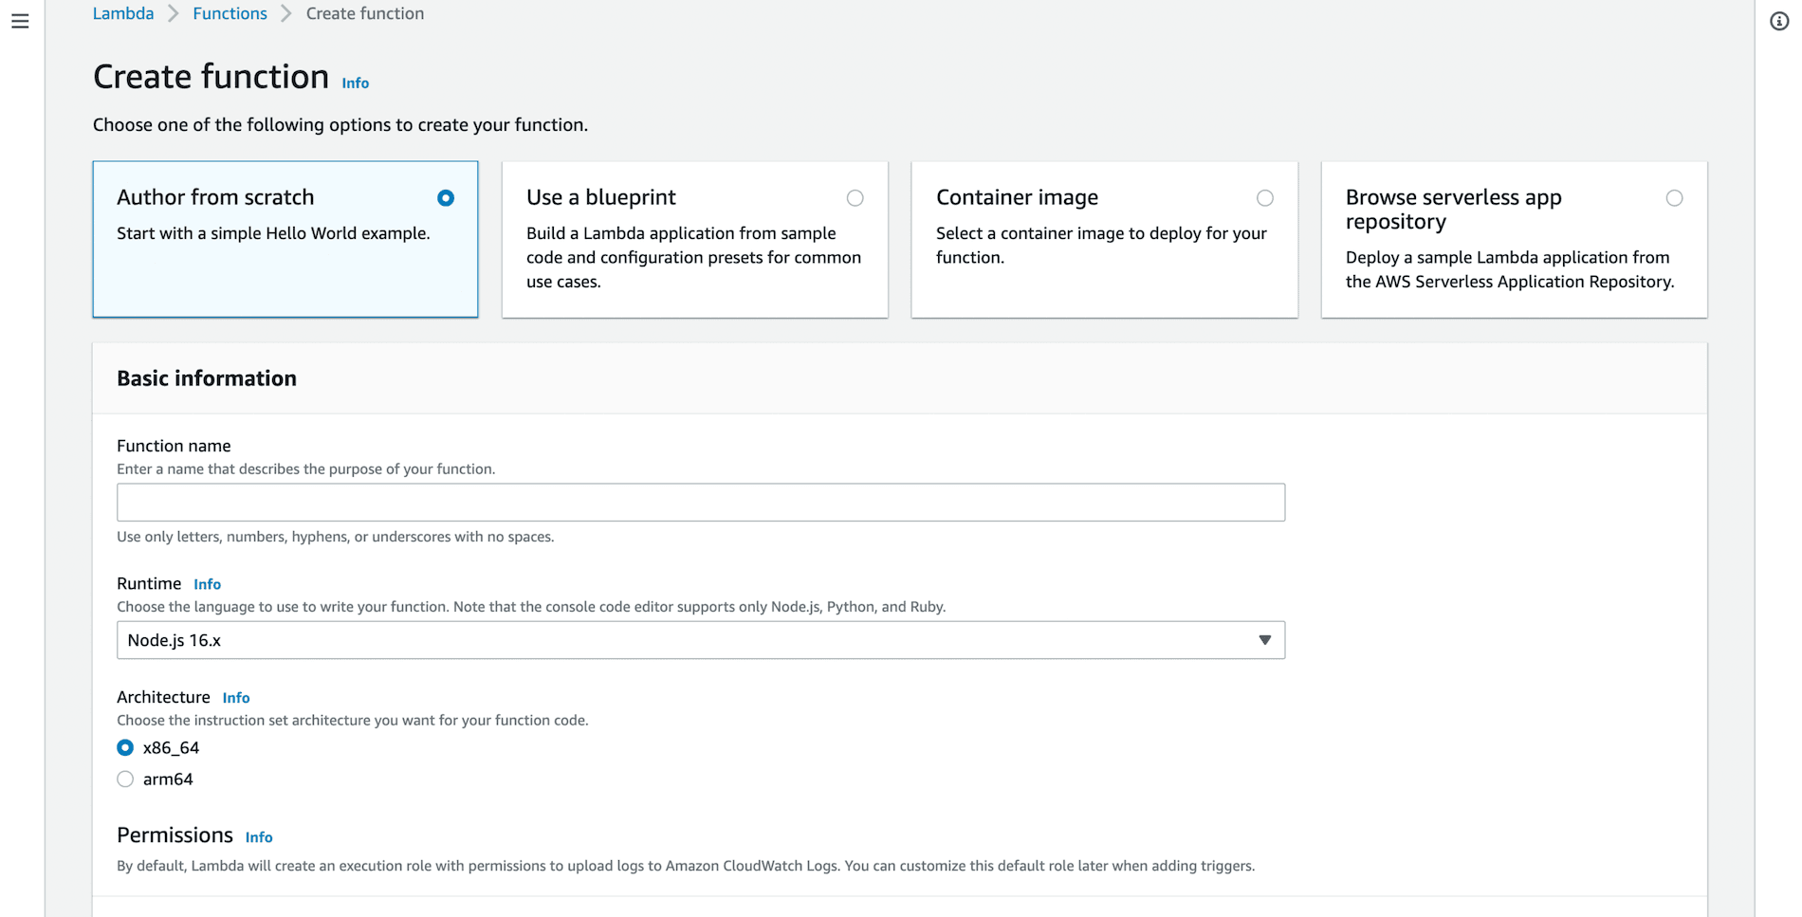Open Info next to Create function heading
This screenshot has width=1802, height=917.
point(355,83)
